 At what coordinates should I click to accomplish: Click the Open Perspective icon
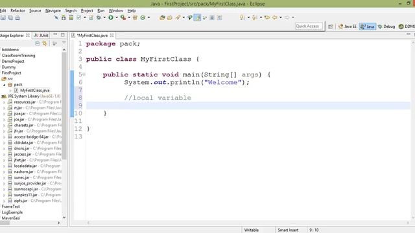click(331, 27)
